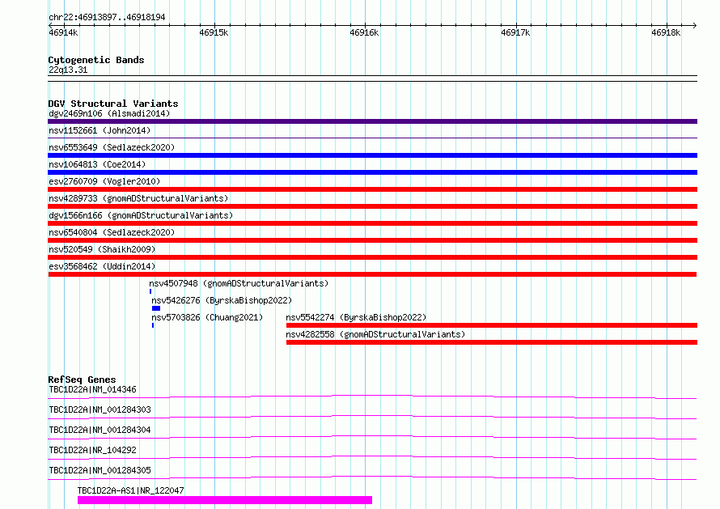Select variant nsv6540804 (Sedlazeck2020) label

pos(112,232)
